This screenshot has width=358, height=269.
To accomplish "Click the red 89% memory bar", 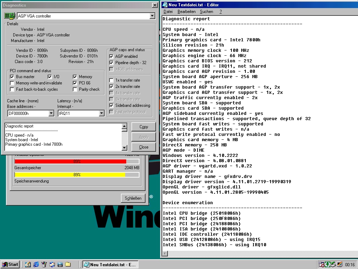I will pyautogui.click(x=77, y=161).
